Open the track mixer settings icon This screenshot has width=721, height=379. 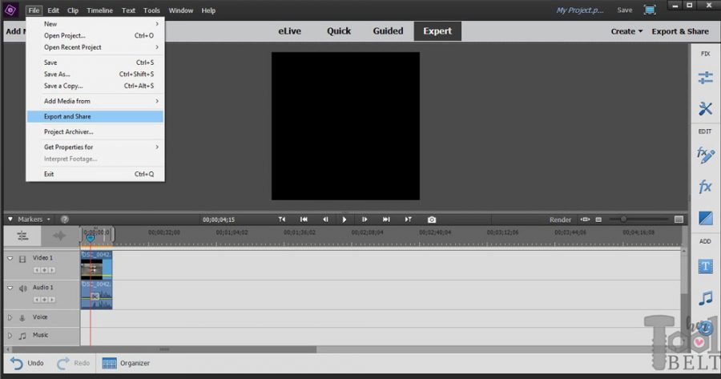(22, 236)
